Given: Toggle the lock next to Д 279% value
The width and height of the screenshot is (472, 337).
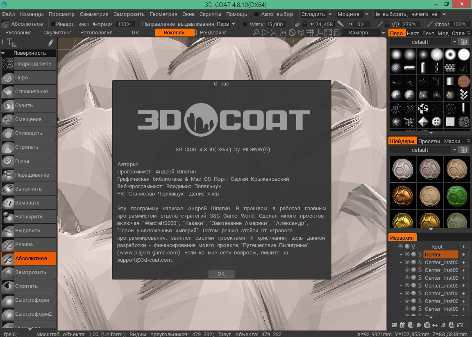Looking at the screenshot, I should [x=387, y=24].
